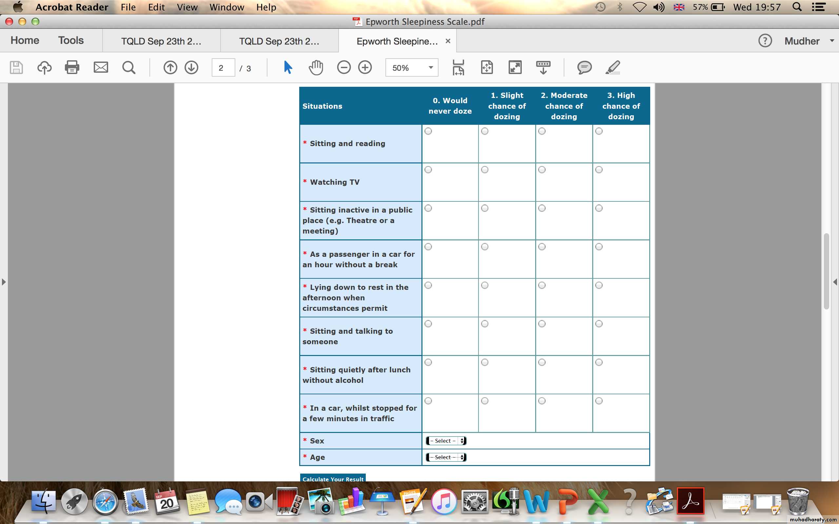Open the Tools view
Screen dimensions: 839x524
71,40
